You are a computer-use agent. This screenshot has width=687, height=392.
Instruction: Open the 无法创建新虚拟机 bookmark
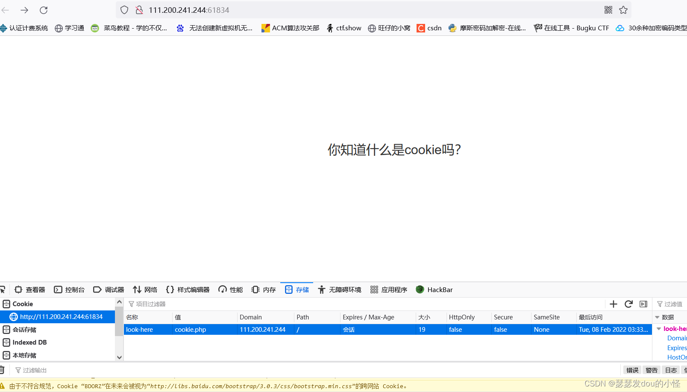click(214, 28)
